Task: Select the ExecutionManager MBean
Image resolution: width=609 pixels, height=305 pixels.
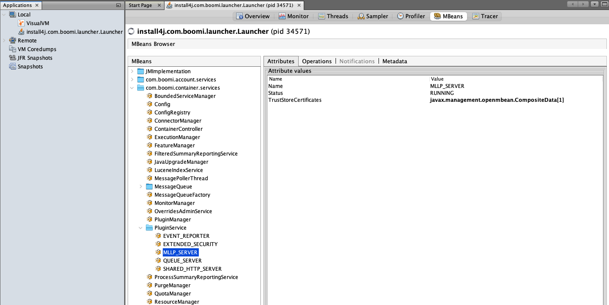Action: pyautogui.click(x=178, y=137)
